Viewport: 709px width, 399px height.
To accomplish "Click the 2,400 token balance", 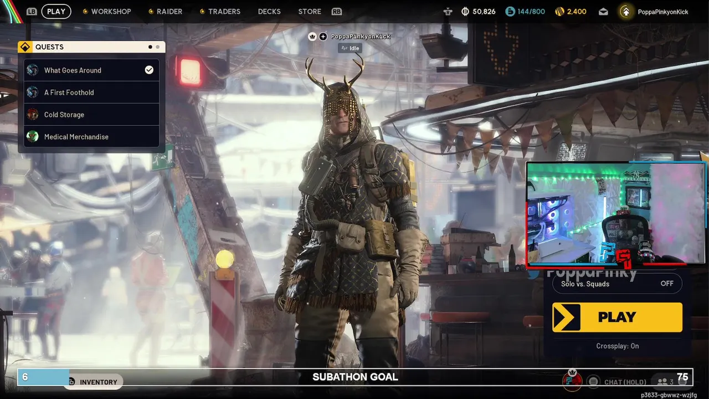I will click(x=577, y=11).
